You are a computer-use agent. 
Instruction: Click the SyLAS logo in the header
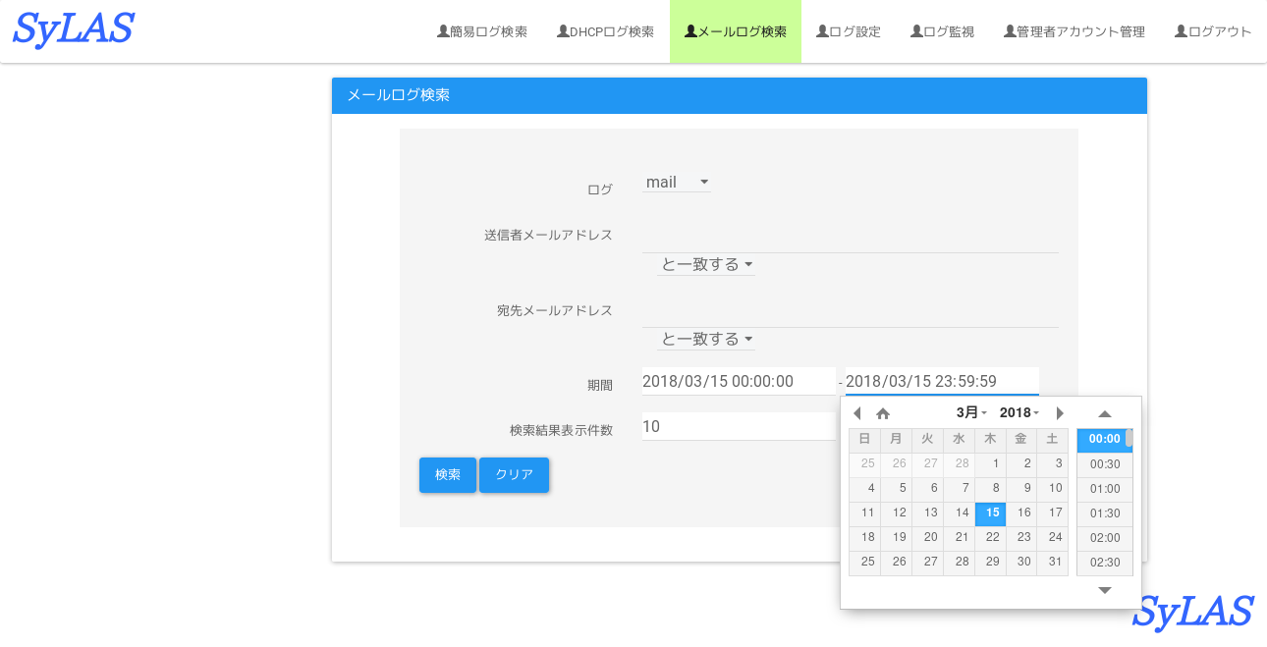tap(74, 29)
